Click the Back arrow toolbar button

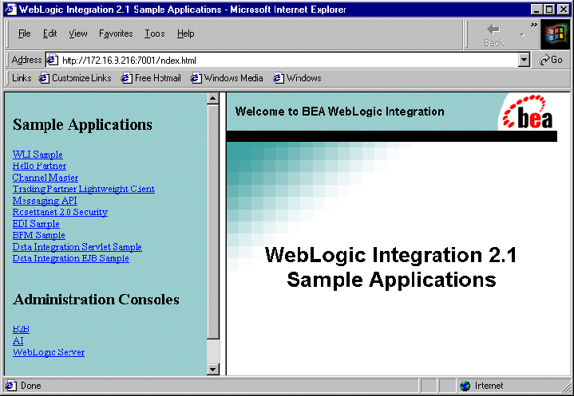(x=494, y=35)
